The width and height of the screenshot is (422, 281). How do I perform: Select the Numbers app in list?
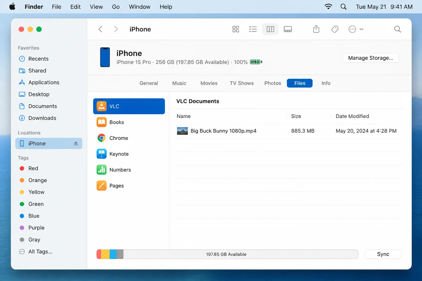(129, 170)
